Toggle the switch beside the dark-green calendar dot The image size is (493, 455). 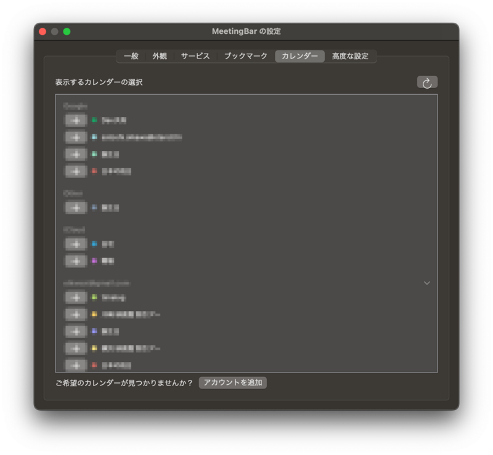pyautogui.click(x=76, y=120)
